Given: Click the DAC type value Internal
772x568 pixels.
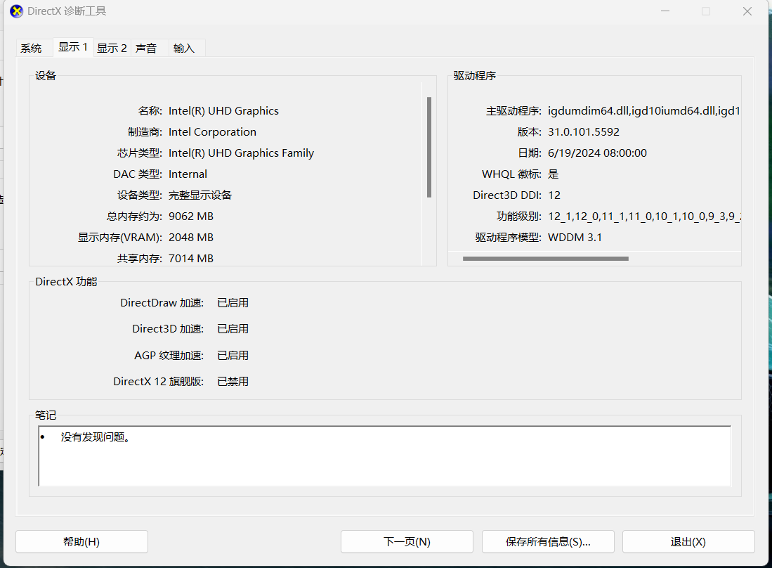Looking at the screenshot, I should (x=188, y=174).
